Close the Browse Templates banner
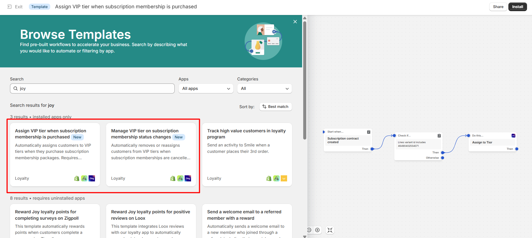 click(x=295, y=22)
